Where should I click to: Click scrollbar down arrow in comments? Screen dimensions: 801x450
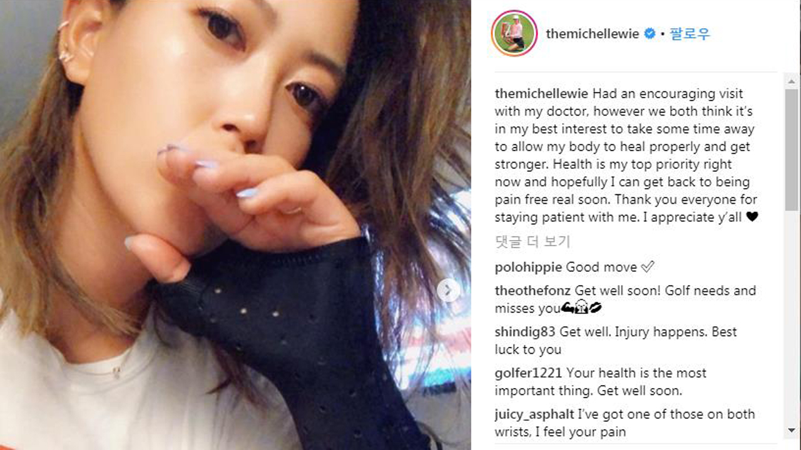pos(792,431)
